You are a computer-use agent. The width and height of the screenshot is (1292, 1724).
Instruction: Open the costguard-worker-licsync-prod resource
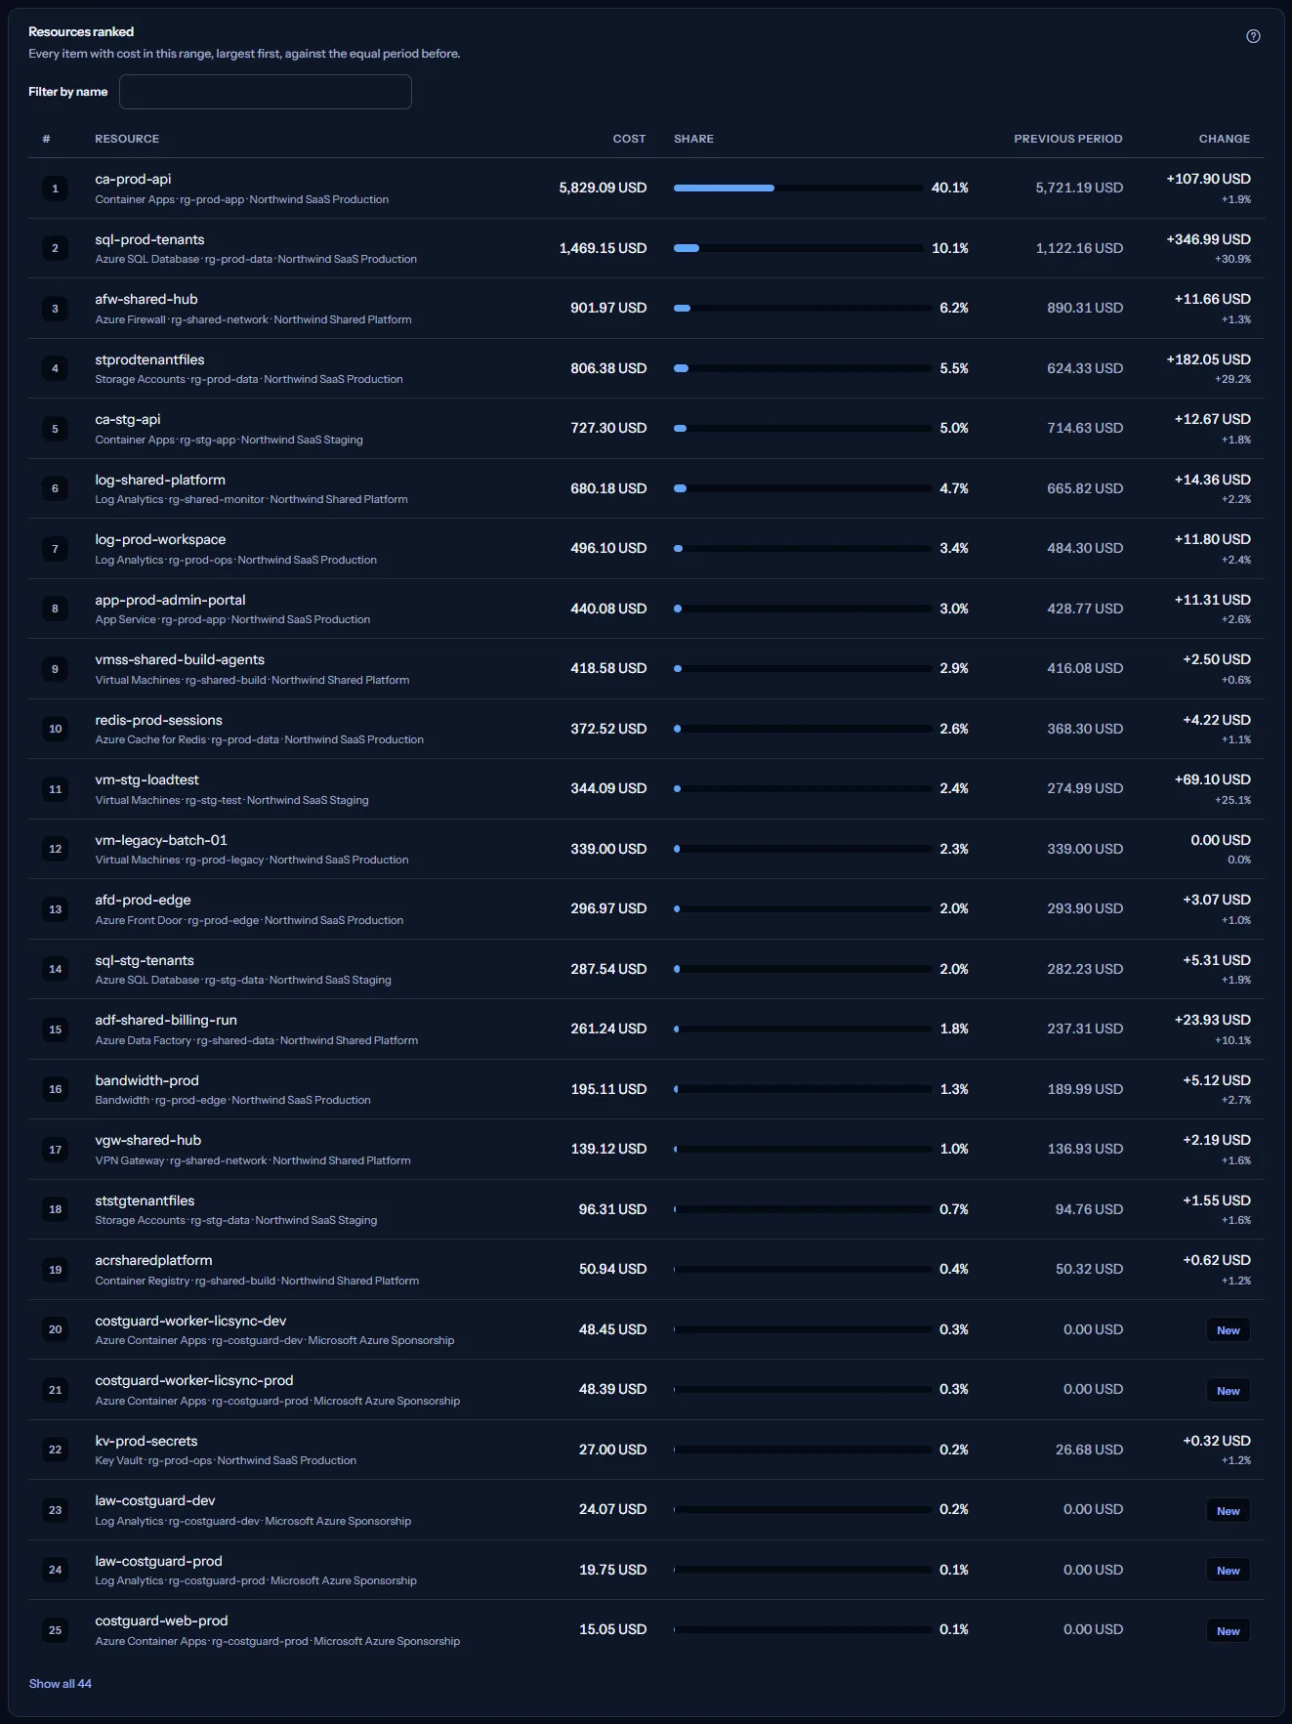click(194, 1380)
